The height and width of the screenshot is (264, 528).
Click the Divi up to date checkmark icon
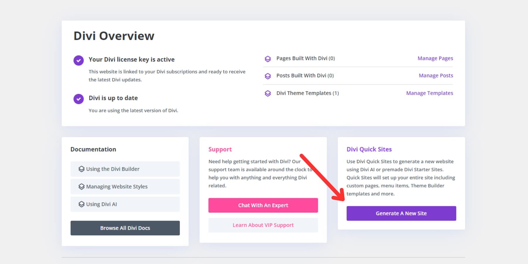click(x=78, y=99)
